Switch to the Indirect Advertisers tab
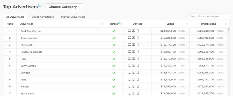Viewport: 233px width, 96px height. (x=73, y=17)
